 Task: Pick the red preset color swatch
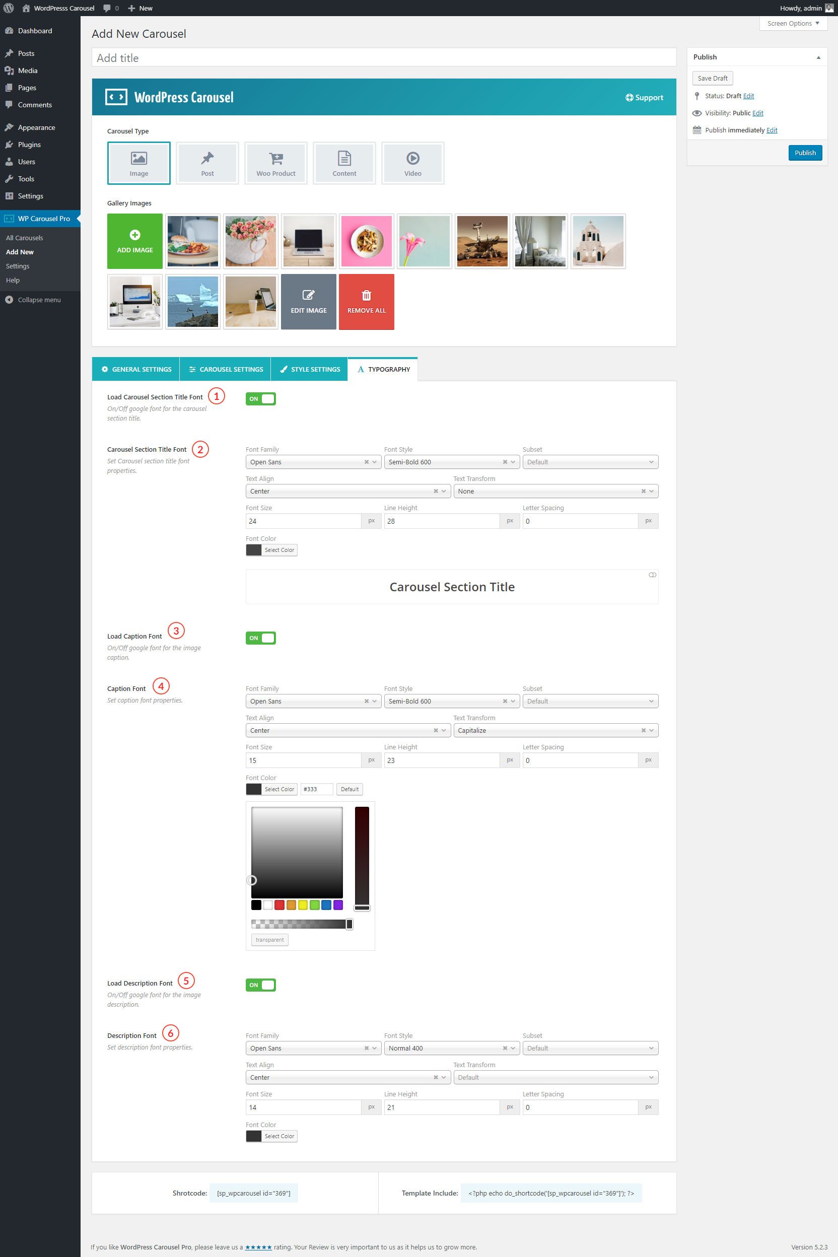280,905
